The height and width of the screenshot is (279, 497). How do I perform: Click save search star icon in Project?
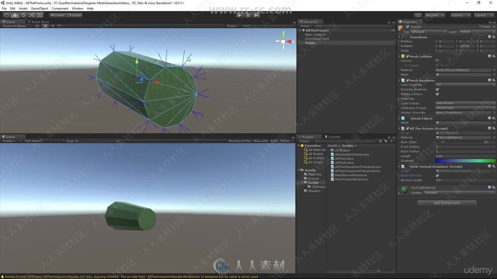[x=391, y=141]
